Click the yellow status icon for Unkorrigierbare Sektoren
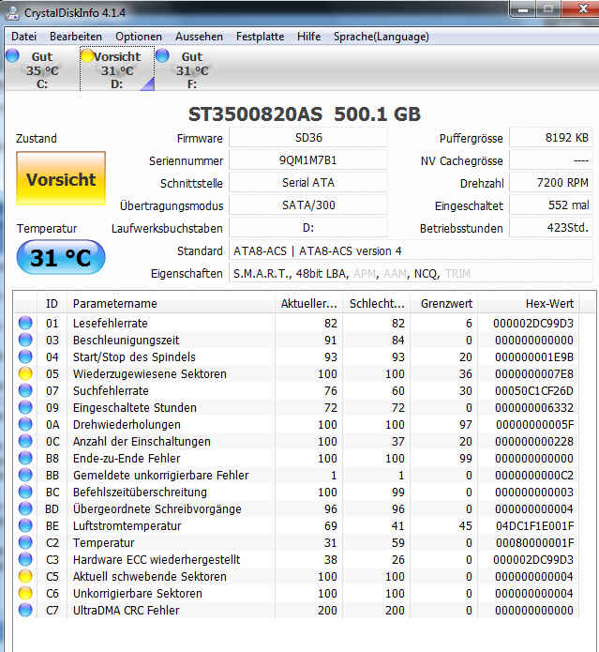 (25, 594)
